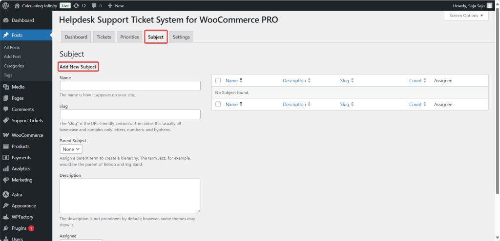
Task: Click the "No Subject found." table row
Action: [350, 93]
